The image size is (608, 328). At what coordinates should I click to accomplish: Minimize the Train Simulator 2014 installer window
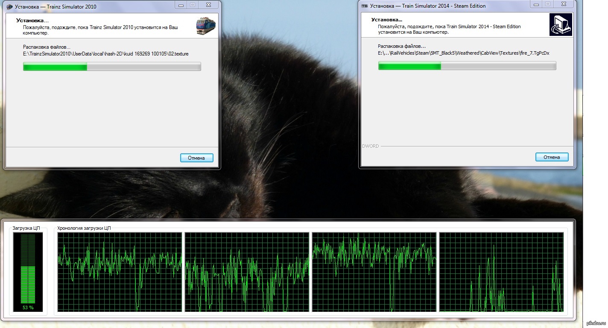point(536,4)
